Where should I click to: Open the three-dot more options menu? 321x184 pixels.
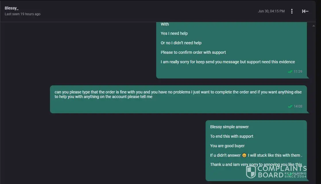click(x=292, y=11)
